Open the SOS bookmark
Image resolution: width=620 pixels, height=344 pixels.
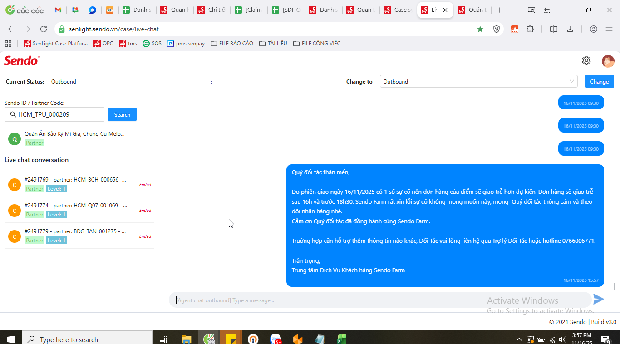point(152,44)
